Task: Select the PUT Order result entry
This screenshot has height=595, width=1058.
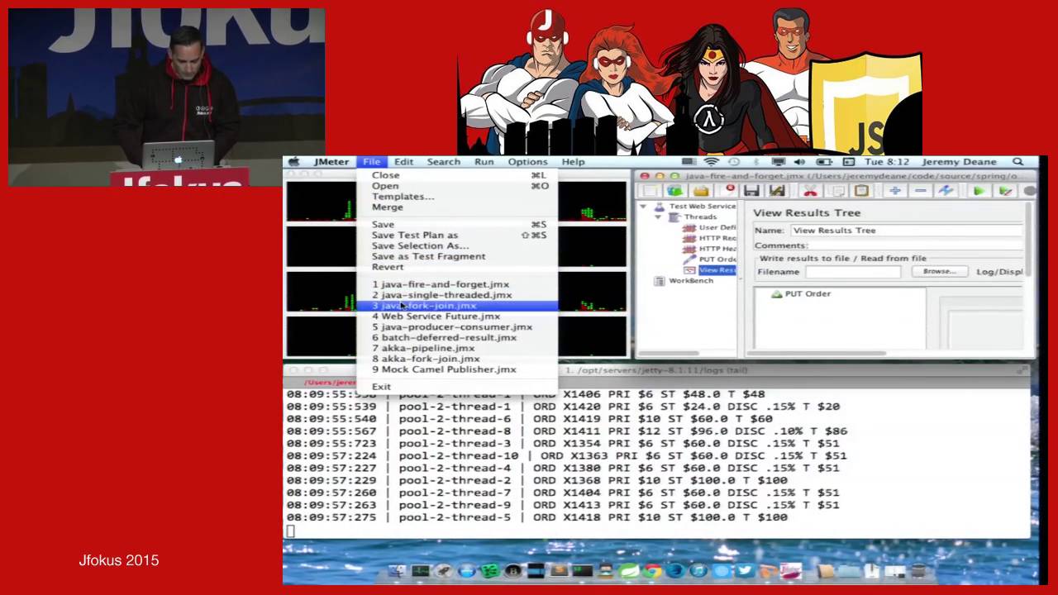Action: click(x=800, y=294)
